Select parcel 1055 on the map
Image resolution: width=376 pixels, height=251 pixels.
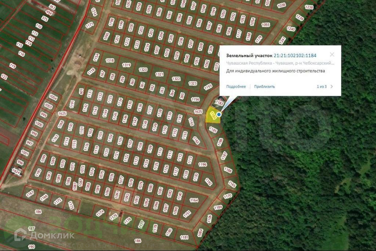pos(265,25)
